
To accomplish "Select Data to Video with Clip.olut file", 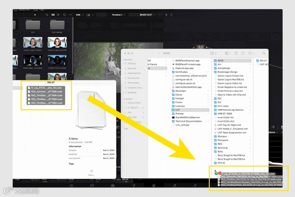I will tap(230, 95).
